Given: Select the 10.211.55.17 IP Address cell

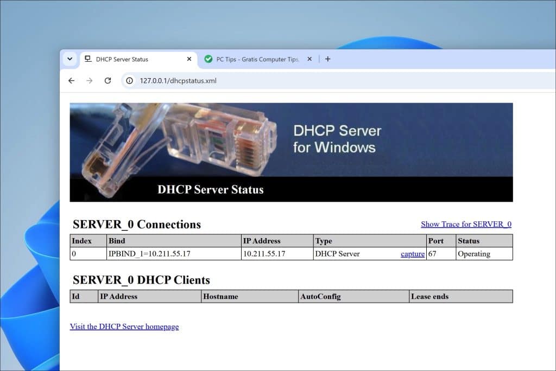Looking at the screenshot, I should click(x=277, y=254).
